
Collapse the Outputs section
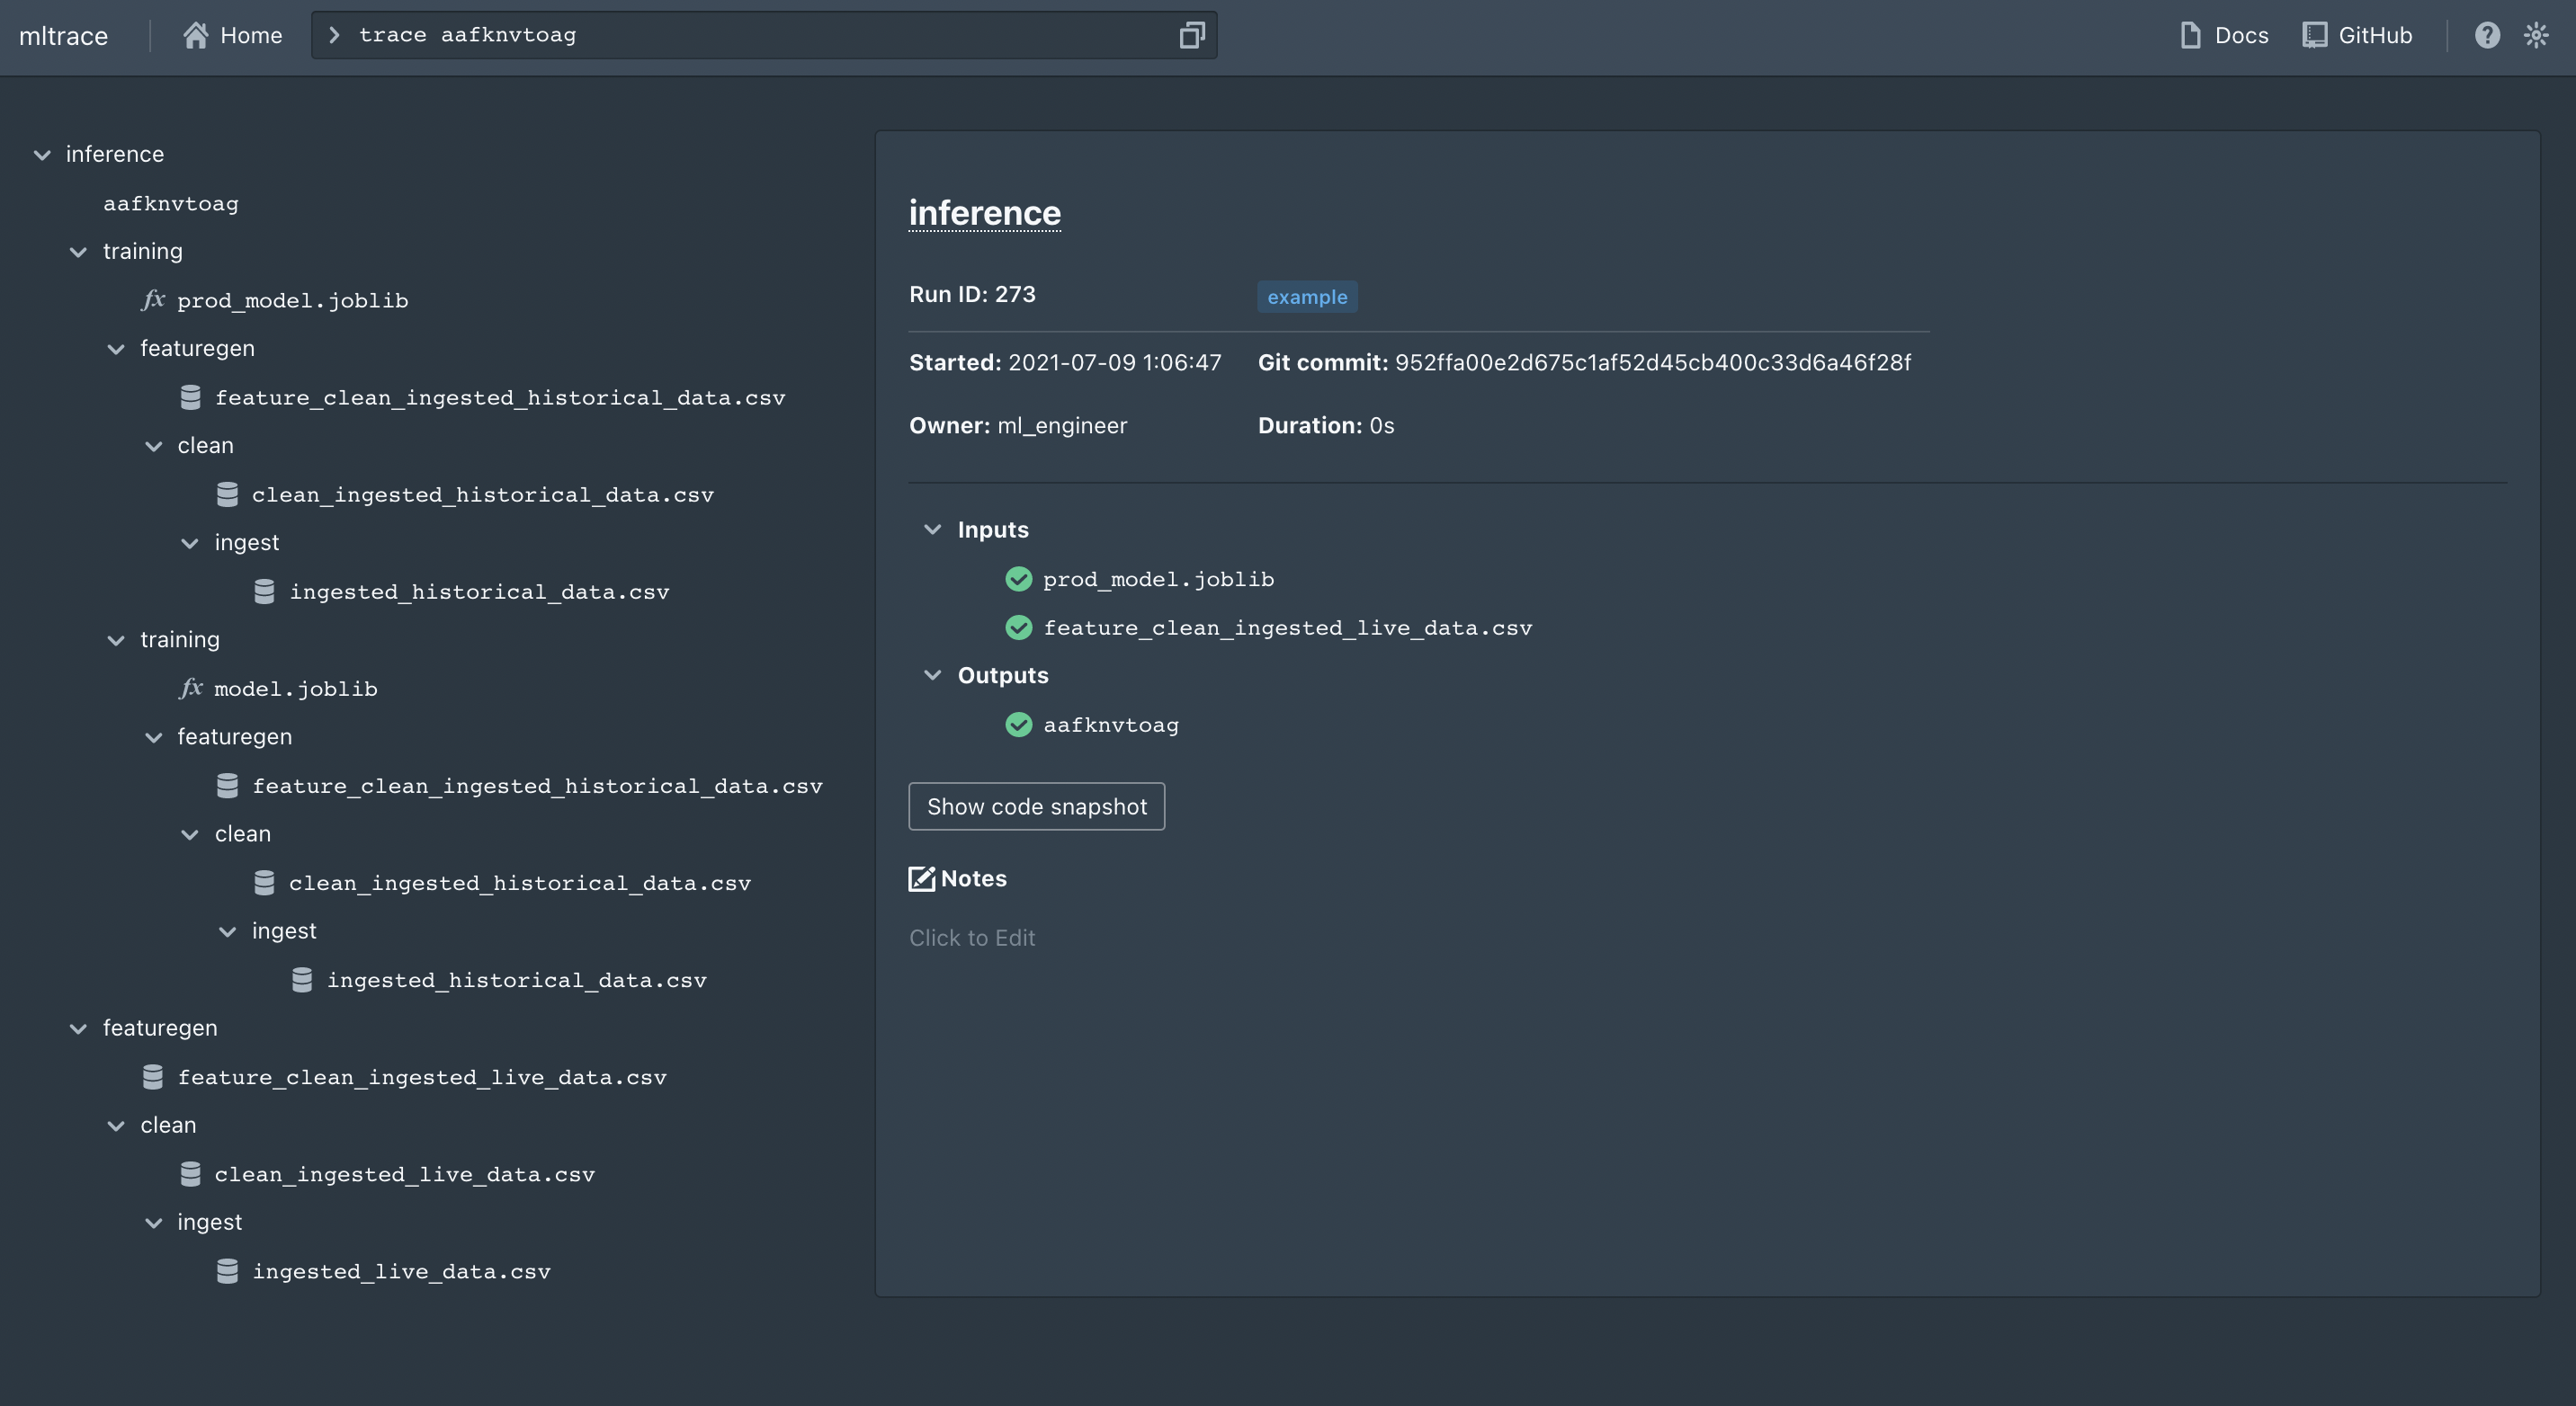coord(932,675)
